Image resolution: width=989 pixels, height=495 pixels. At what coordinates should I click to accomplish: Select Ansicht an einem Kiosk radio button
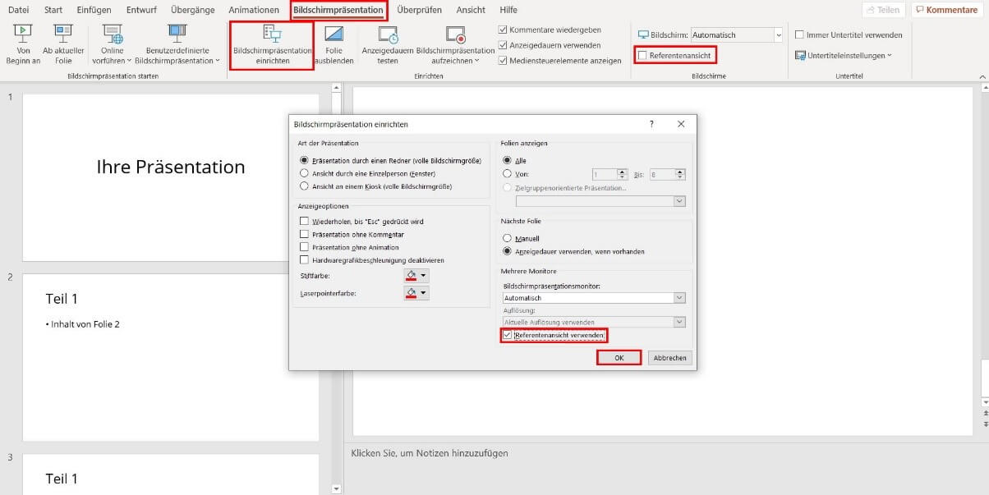tap(305, 186)
